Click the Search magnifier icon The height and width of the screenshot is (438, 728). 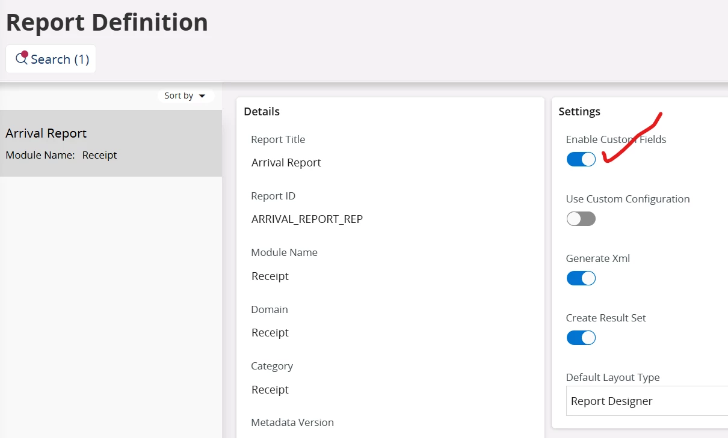tap(22, 58)
